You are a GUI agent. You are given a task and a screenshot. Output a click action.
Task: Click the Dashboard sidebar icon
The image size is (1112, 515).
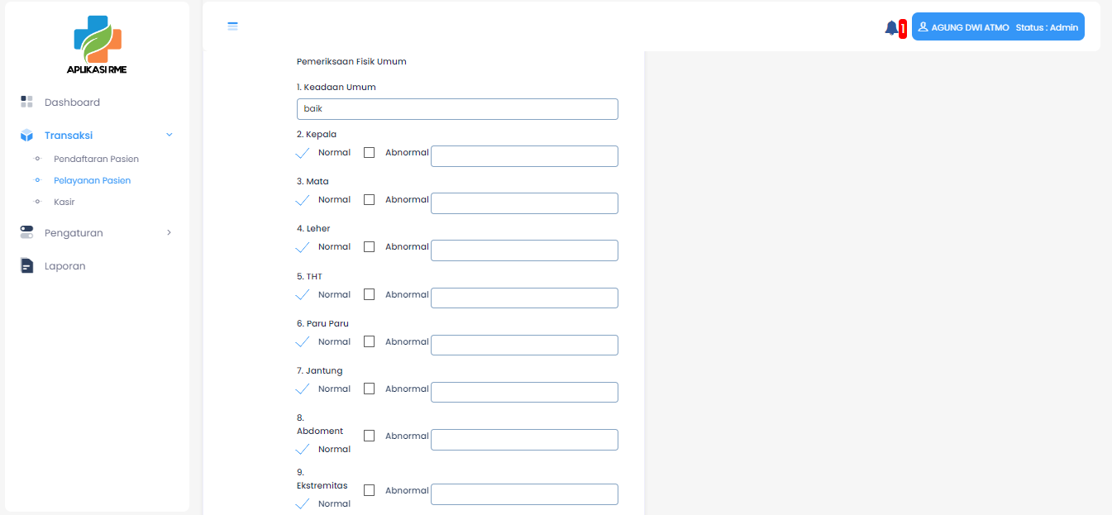(26, 102)
